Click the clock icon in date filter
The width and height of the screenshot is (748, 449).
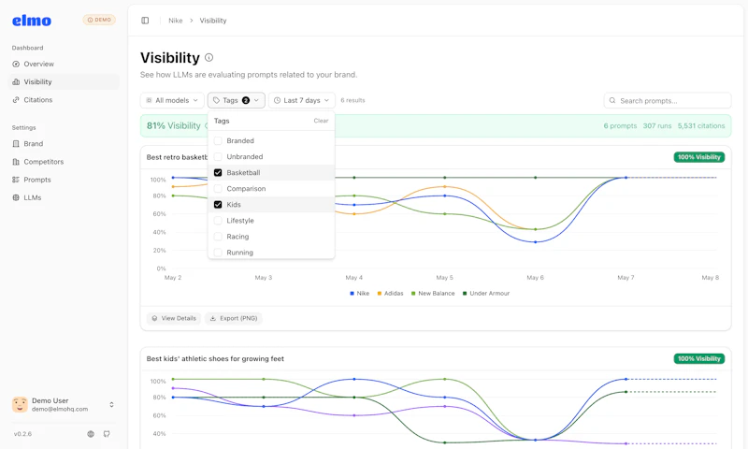(277, 100)
